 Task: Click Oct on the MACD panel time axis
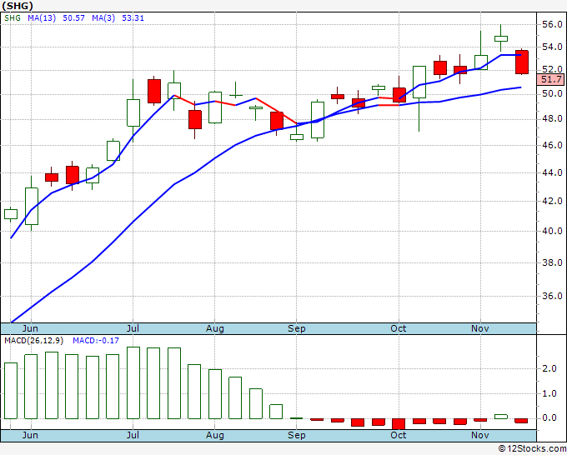pos(398,435)
